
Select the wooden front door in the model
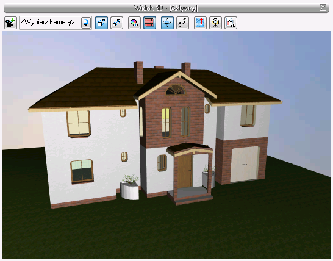click(185, 171)
